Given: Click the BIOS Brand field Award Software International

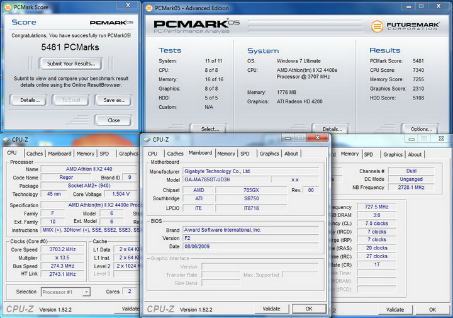Looking at the screenshot, I should point(251,230).
